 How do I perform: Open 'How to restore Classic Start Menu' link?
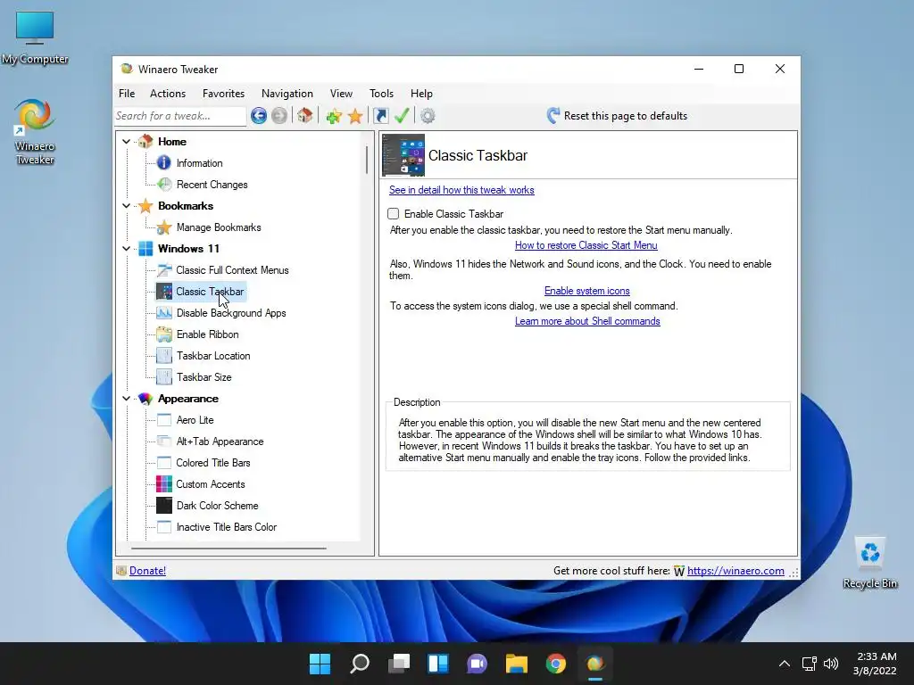click(586, 245)
